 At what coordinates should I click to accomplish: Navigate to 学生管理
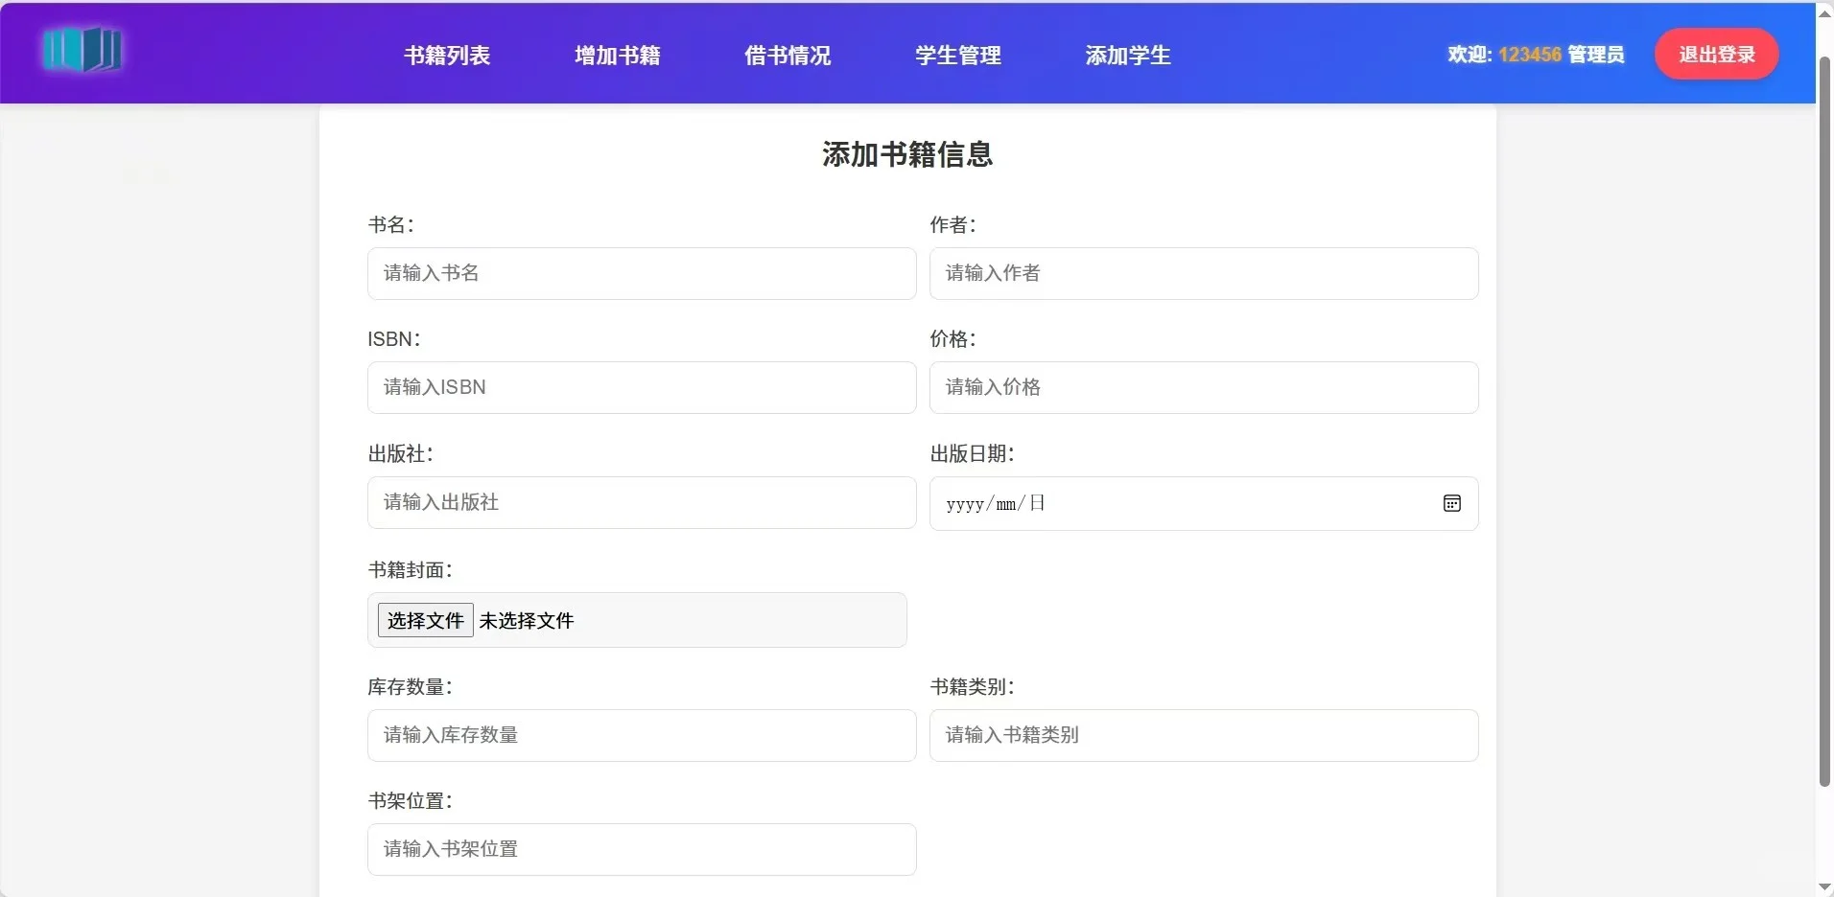click(x=955, y=55)
